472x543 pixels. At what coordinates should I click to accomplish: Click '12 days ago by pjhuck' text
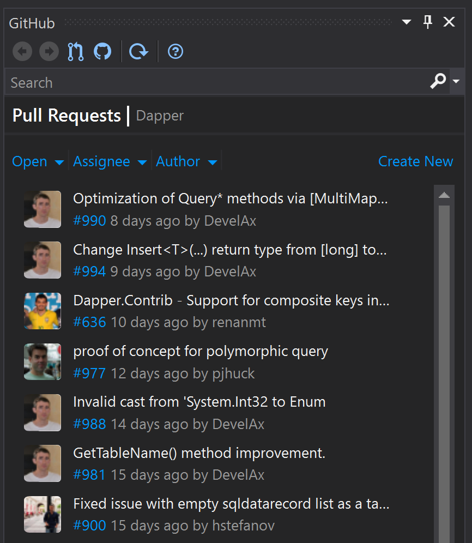(183, 373)
